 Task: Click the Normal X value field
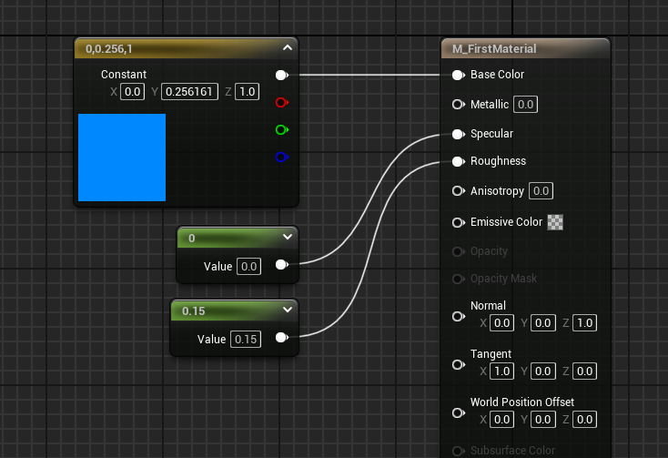point(501,323)
